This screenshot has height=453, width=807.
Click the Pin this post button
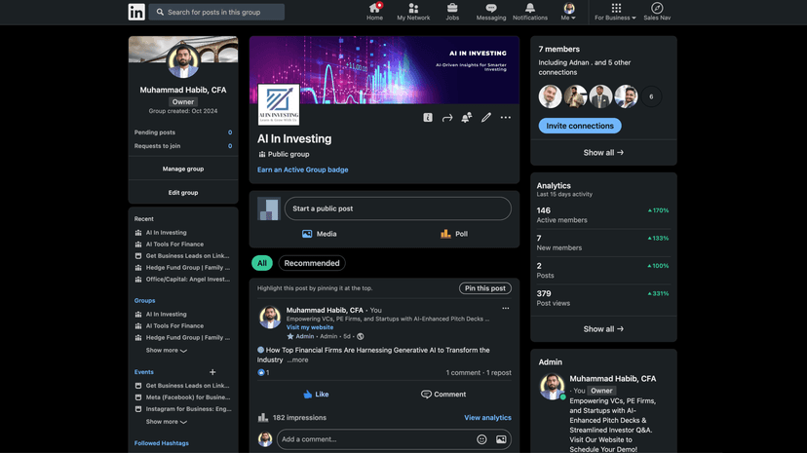point(485,288)
